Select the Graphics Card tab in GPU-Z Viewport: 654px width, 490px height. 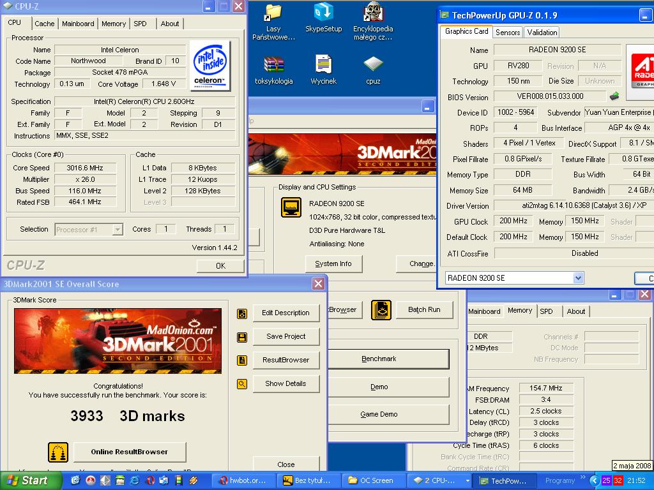[x=466, y=31]
